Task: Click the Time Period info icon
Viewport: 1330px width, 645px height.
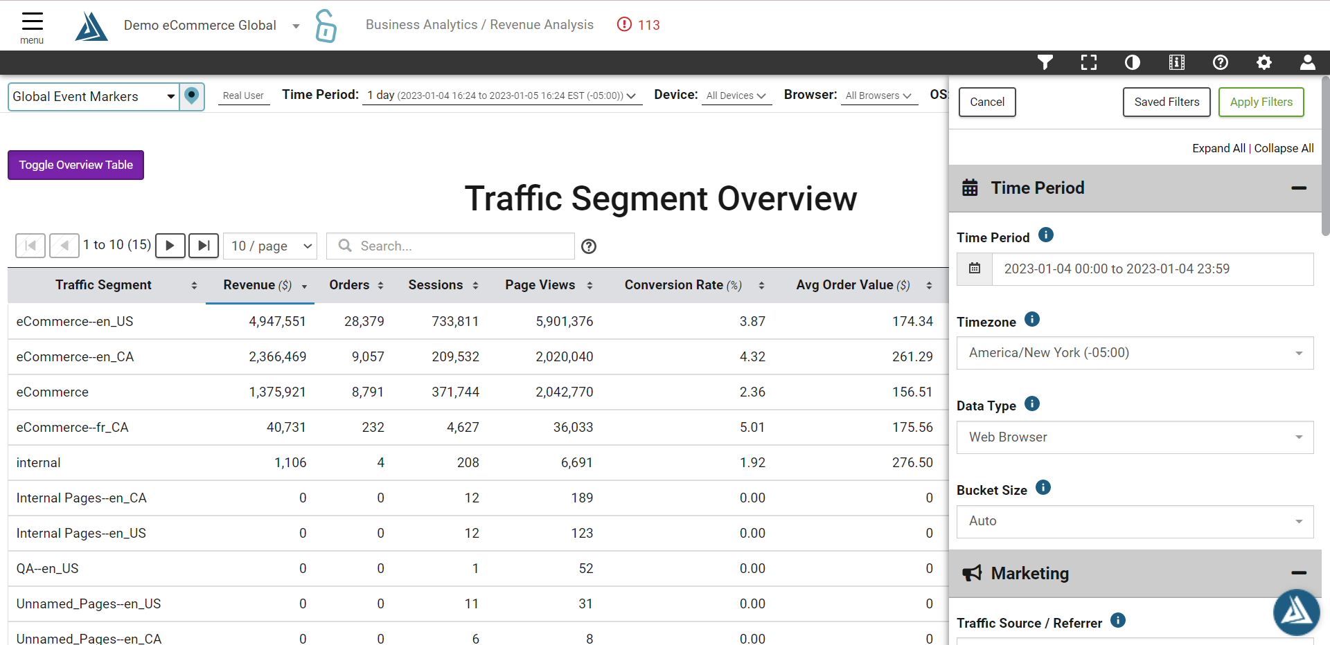Action: coord(1046,235)
